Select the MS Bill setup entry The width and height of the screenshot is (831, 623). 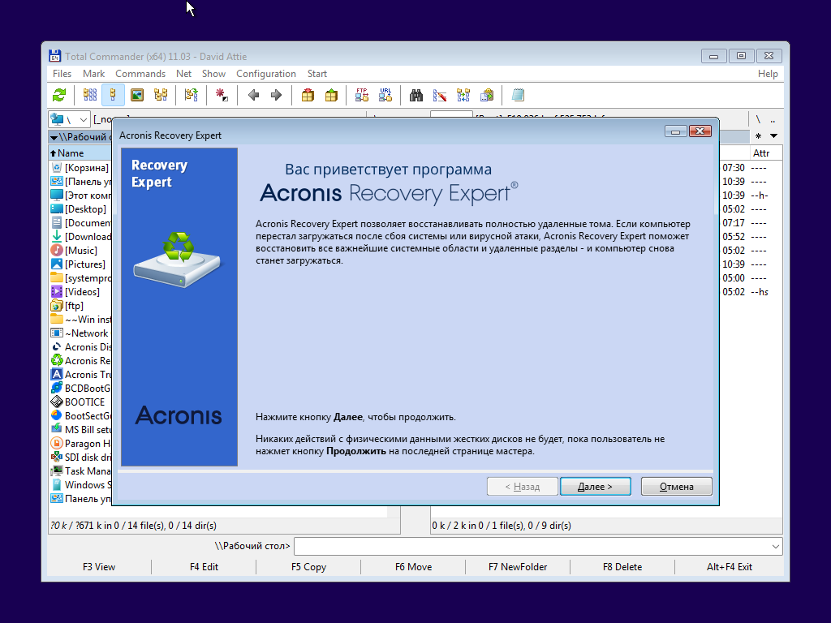click(80, 430)
